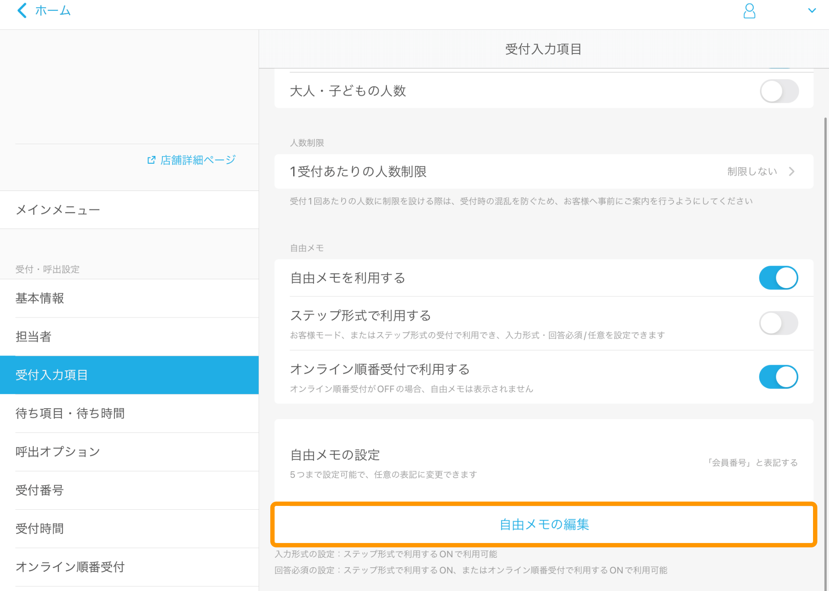Click the back chevron icon beside ホーム
Image resolution: width=829 pixels, height=591 pixels.
[x=22, y=10]
